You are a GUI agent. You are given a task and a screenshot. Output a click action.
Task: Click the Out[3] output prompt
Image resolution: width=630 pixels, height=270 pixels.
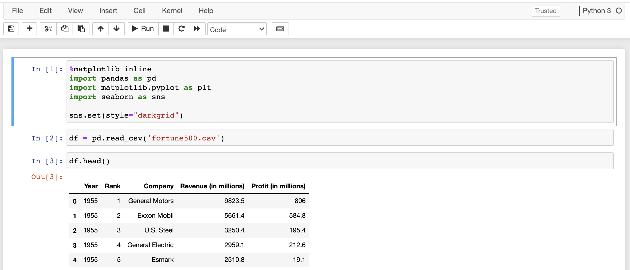pos(47,177)
